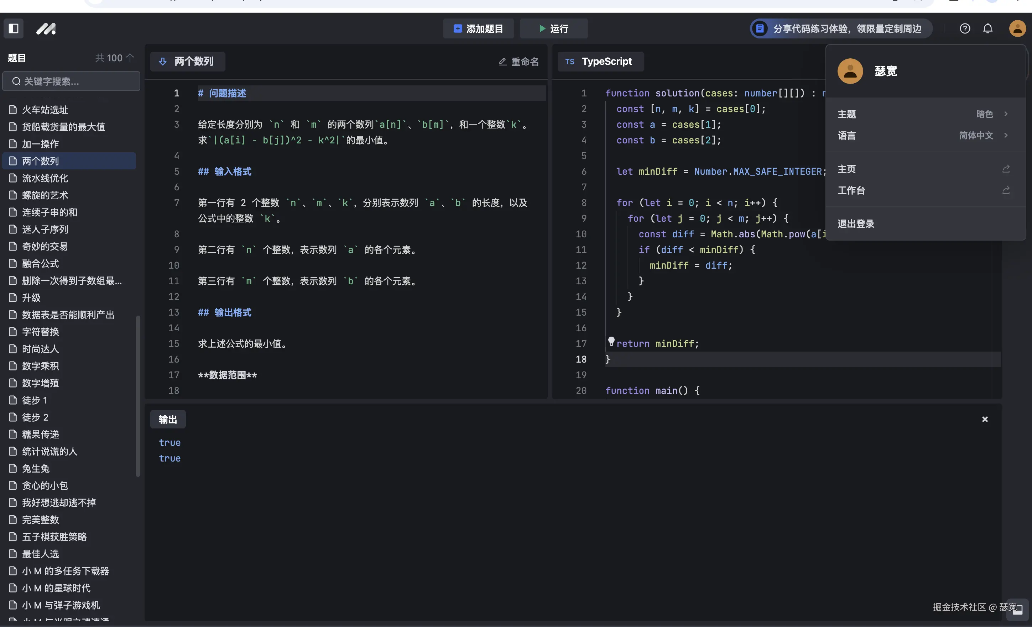Select 工作台 in user menu
Viewport: 1032px width, 627px height.
851,190
